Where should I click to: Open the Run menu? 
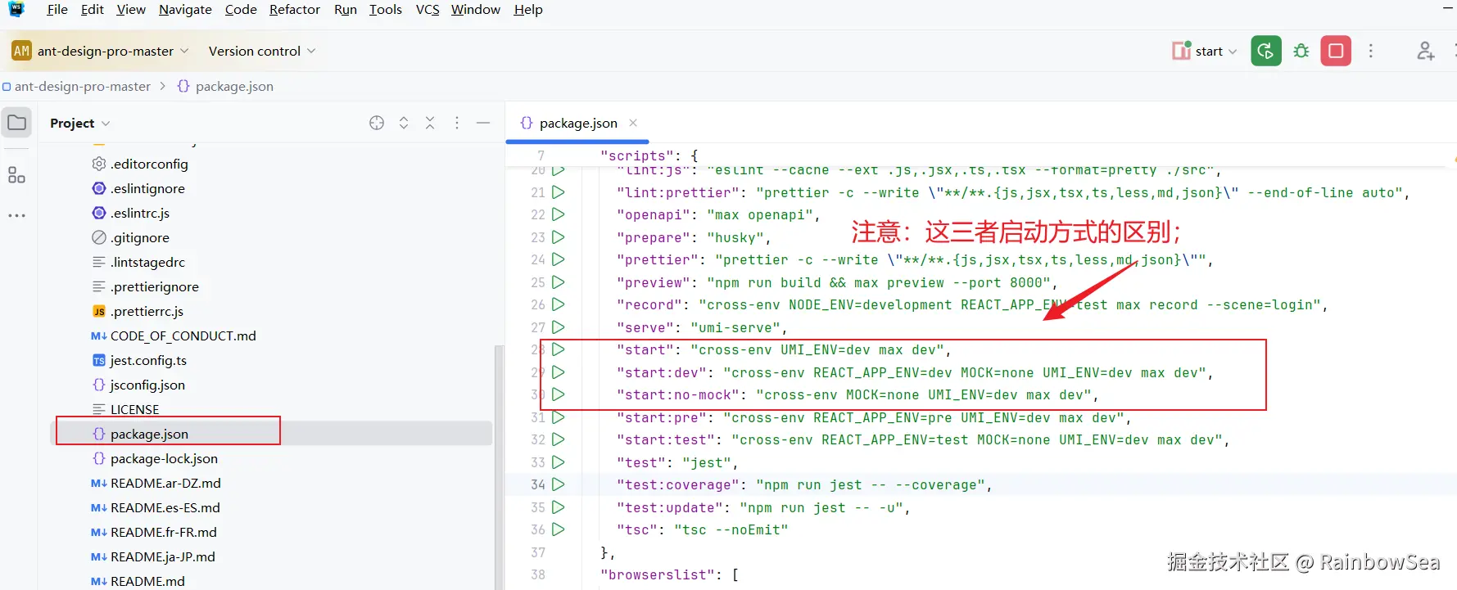(x=346, y=10)
